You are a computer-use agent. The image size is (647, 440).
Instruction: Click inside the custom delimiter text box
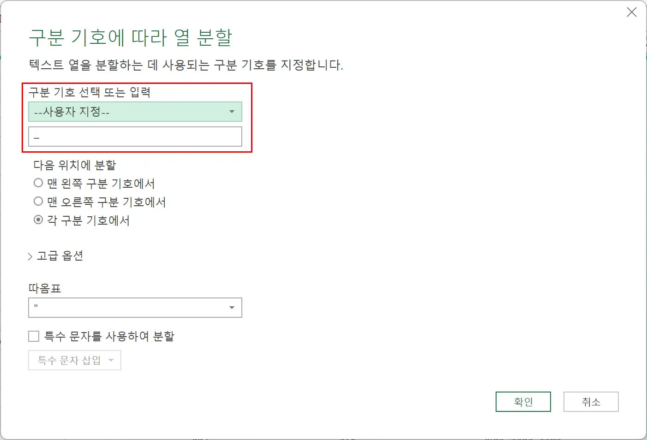[135, 137]
